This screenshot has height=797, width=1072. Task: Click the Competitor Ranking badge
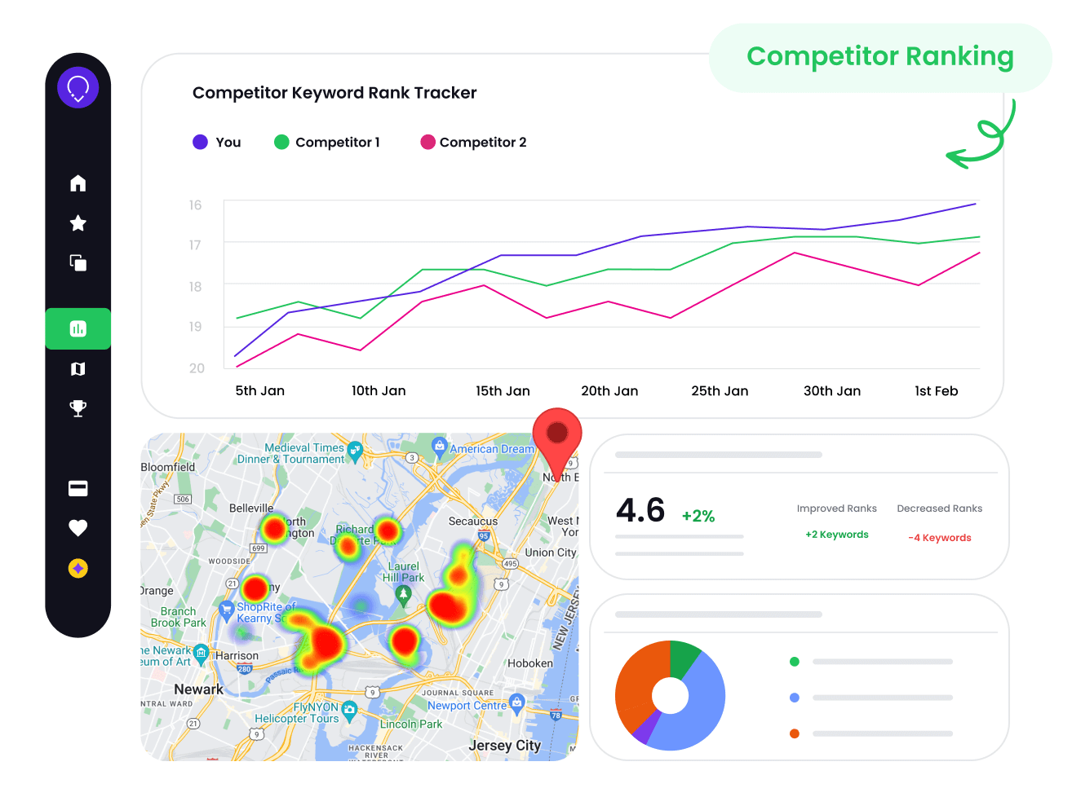[x=879, y=56]
